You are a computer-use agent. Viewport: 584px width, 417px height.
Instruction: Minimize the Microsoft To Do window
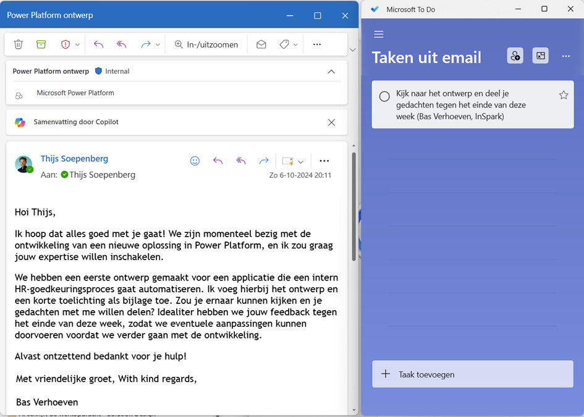coord(518,9)
